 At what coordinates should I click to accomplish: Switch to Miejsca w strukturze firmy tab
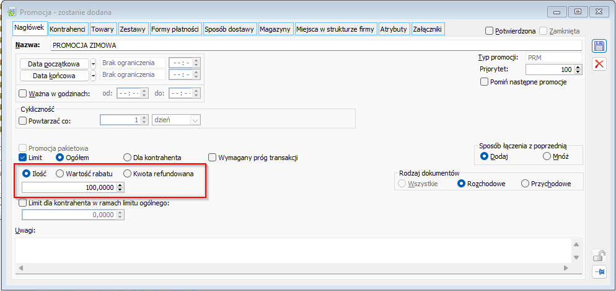(x=335, y=29)
